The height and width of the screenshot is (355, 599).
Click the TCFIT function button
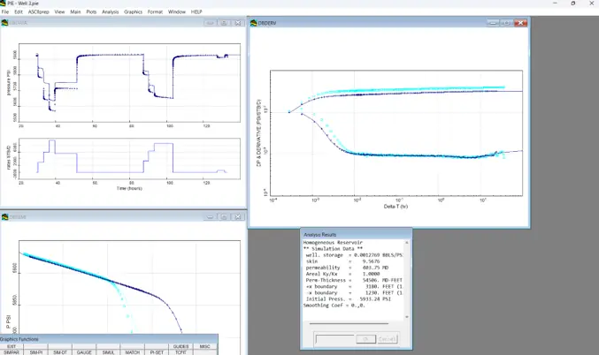click(x=180, y=352)
